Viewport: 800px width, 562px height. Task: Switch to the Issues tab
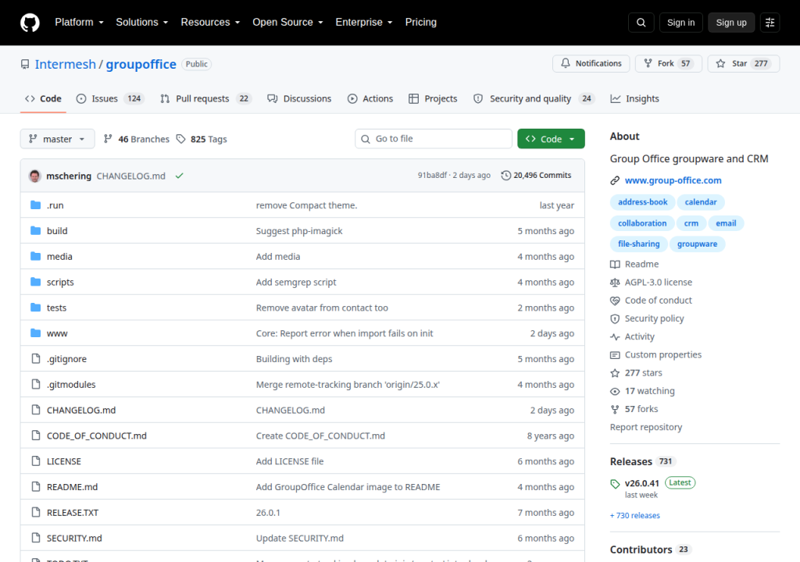coord(110,98)
